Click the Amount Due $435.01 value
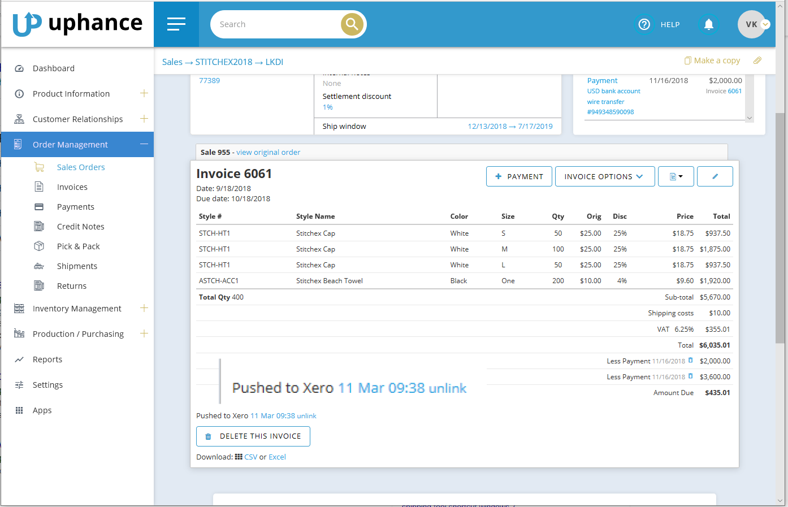This screenshot has width=788, height=507. click(x=717, y=393)
